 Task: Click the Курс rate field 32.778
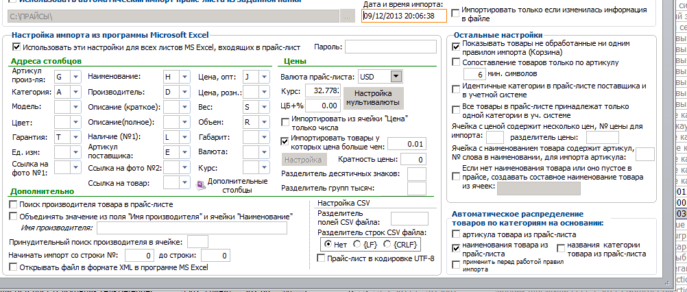[322, 91]
